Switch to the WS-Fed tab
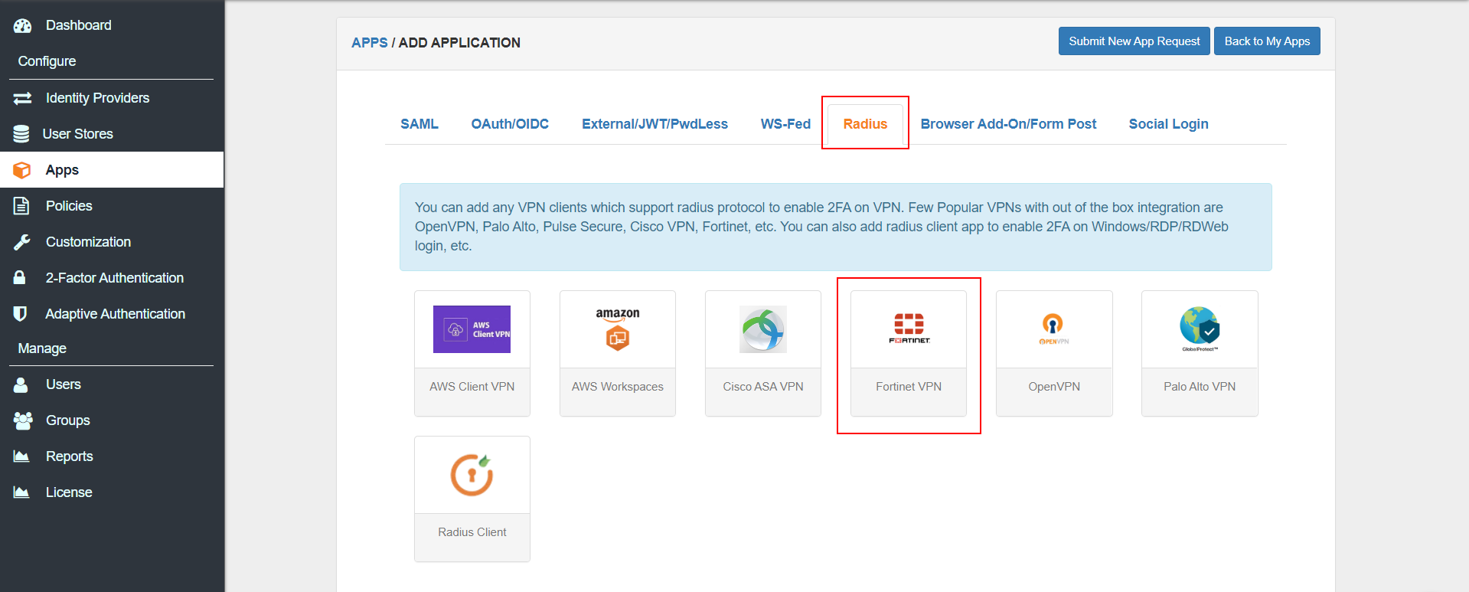This screenshot has width=1469, height=592. 785,124
